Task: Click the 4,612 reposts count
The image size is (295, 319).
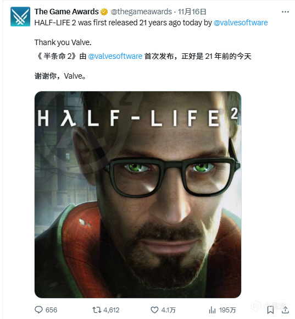Action: (112, 310)
